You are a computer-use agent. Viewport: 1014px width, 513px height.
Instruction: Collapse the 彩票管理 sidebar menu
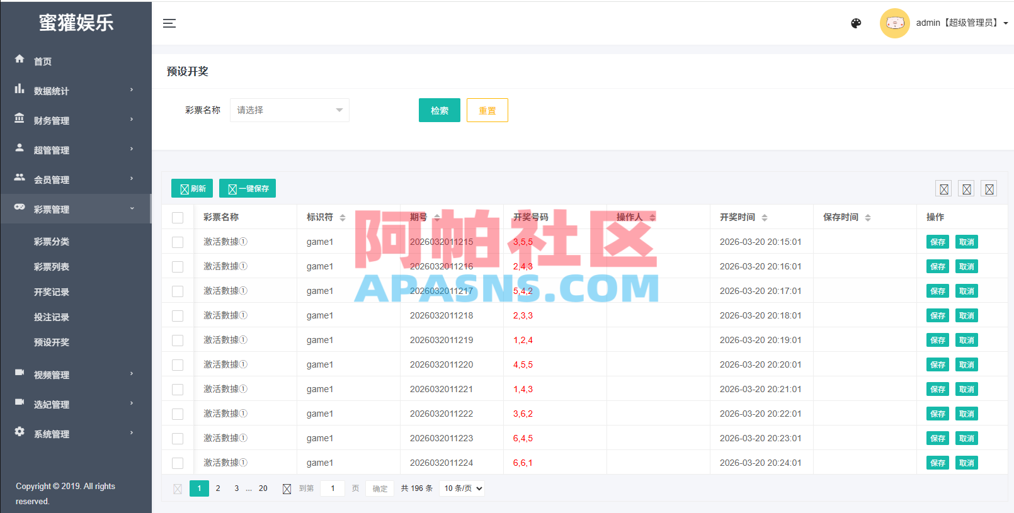[x=76, y=209]
